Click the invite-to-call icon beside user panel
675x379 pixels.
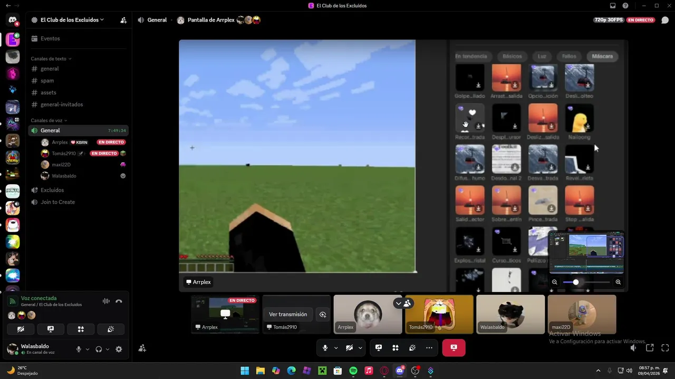(x=142, y=348)
